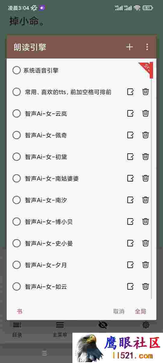Viewport: 163px width, 363px height.
Task: Open the 主菜单 main menu
Action: click(60, 329)
